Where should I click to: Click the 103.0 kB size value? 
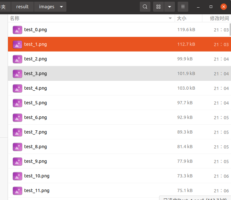pyautogui.click(x=186, y=88)
